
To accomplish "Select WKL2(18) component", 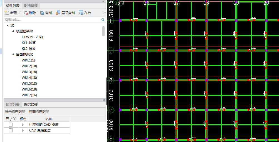I will point(29,66).
